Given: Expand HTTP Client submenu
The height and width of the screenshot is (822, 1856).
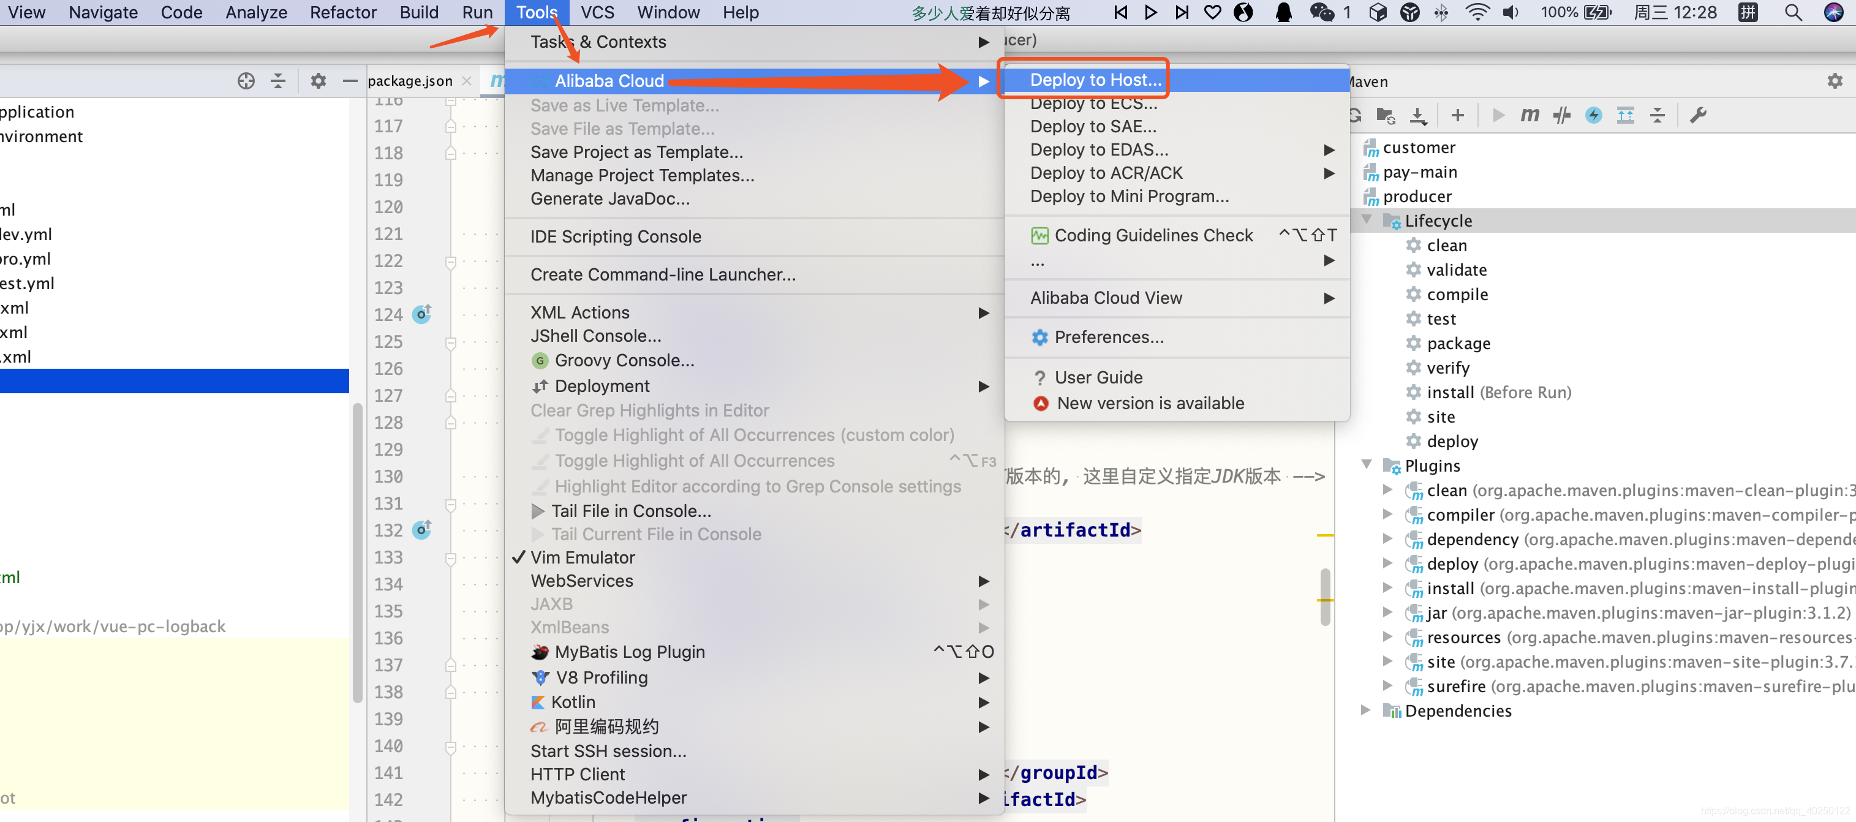Looking at the screenshot, I should [x=755, y=774].
